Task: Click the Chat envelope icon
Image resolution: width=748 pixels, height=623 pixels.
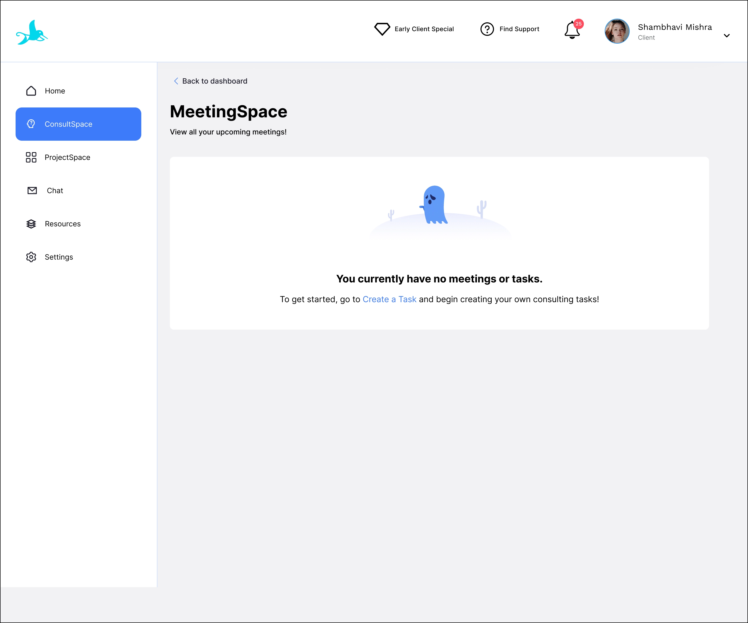Action: coord(32,191)
